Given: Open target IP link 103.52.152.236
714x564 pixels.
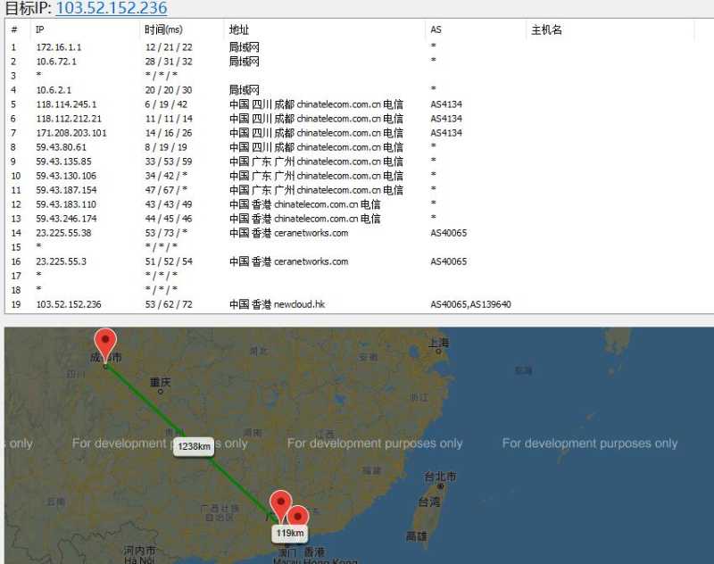Looking at the screenshot, I should click(112, 8).
